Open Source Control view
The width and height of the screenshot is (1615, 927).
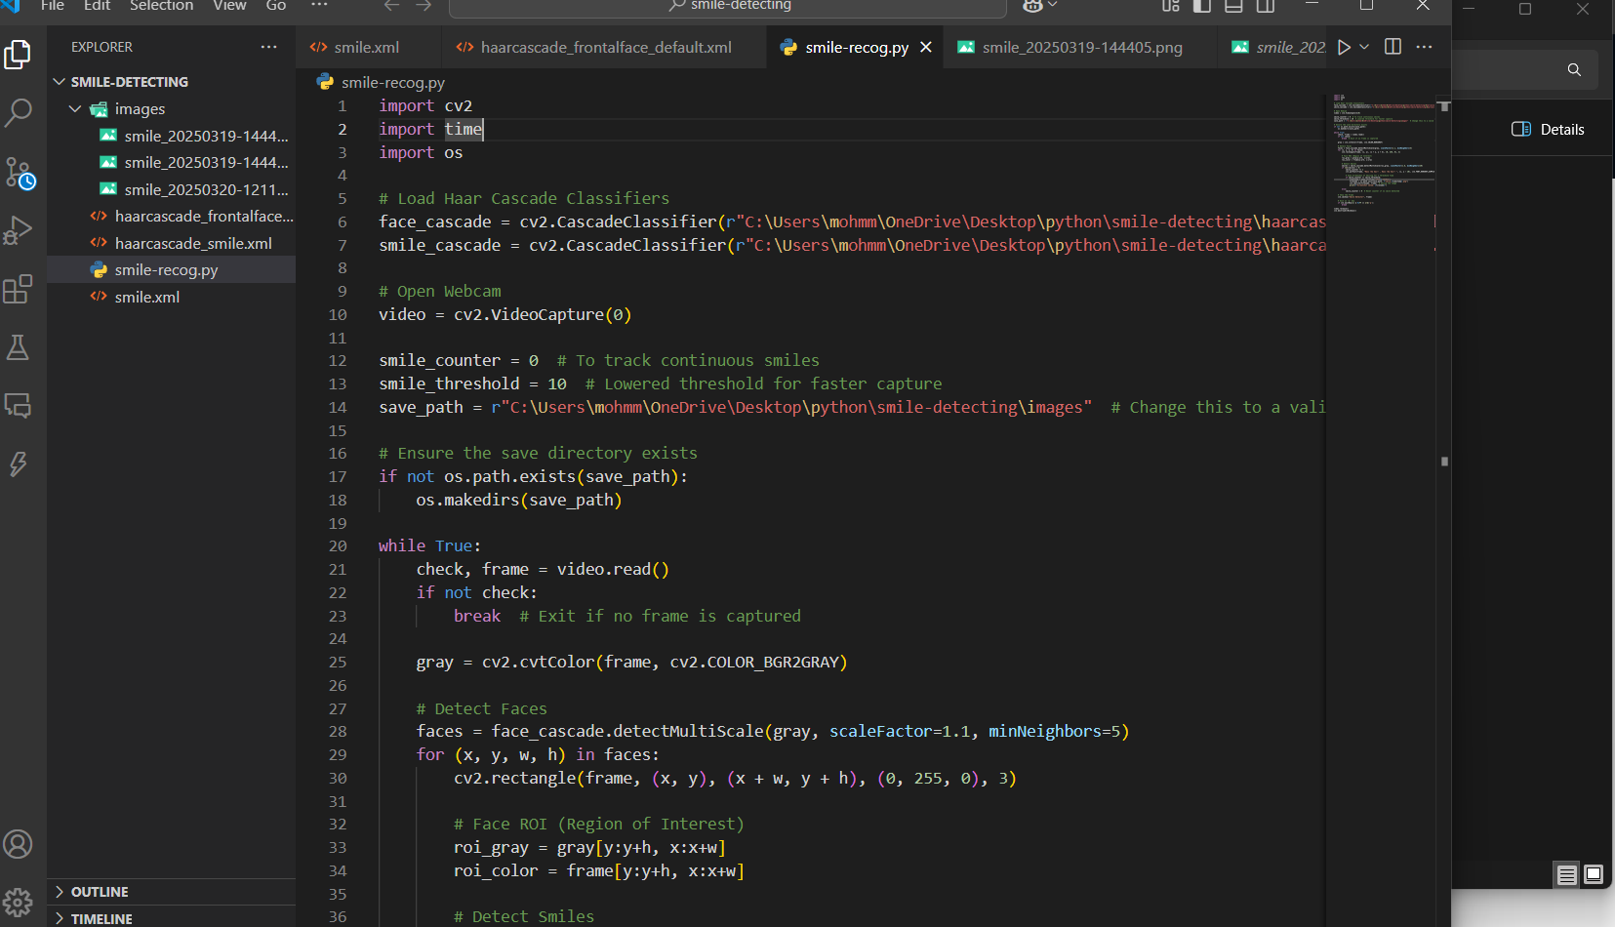(x=19, y=173)
